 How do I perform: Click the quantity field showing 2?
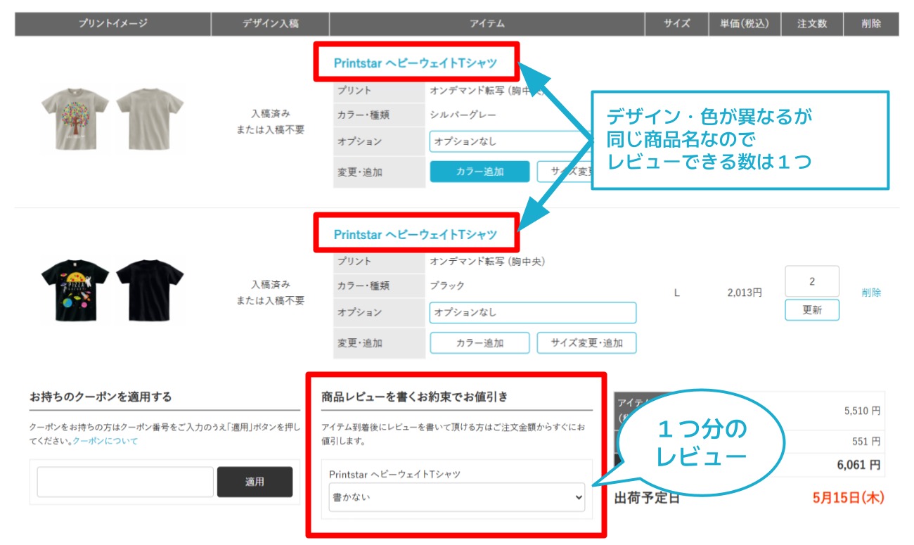click(812, 281)
